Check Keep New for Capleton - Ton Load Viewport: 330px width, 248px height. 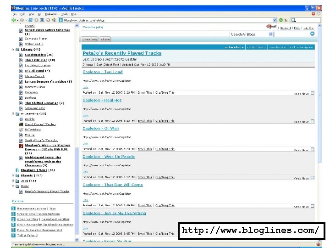pyautogui.click(x=313, y=93)
